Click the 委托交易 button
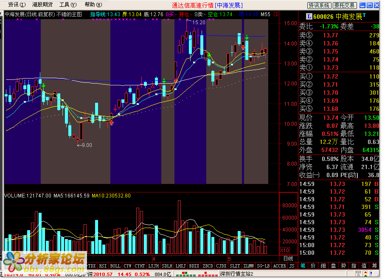Viewport: 382px width, 279px height. pyautogui.click(x=345, y=6)
